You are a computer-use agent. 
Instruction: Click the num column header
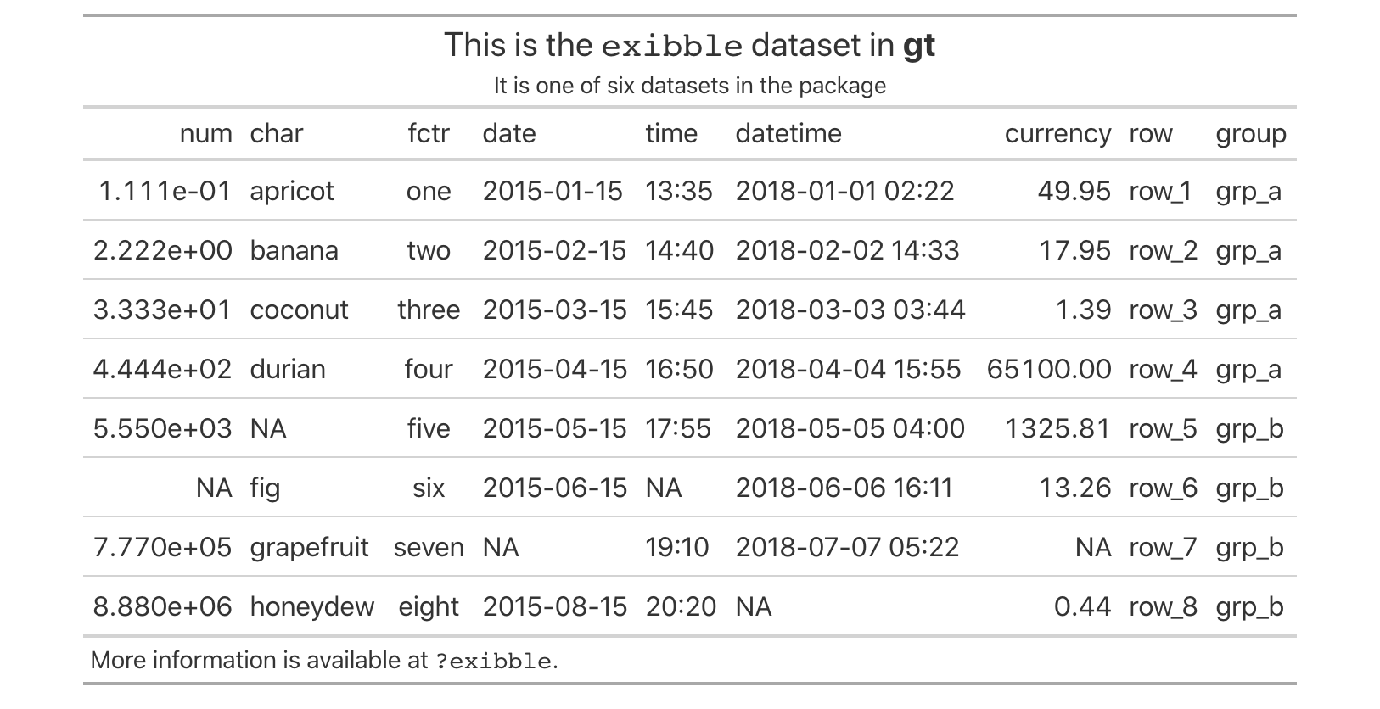click(x=205, y=133)
